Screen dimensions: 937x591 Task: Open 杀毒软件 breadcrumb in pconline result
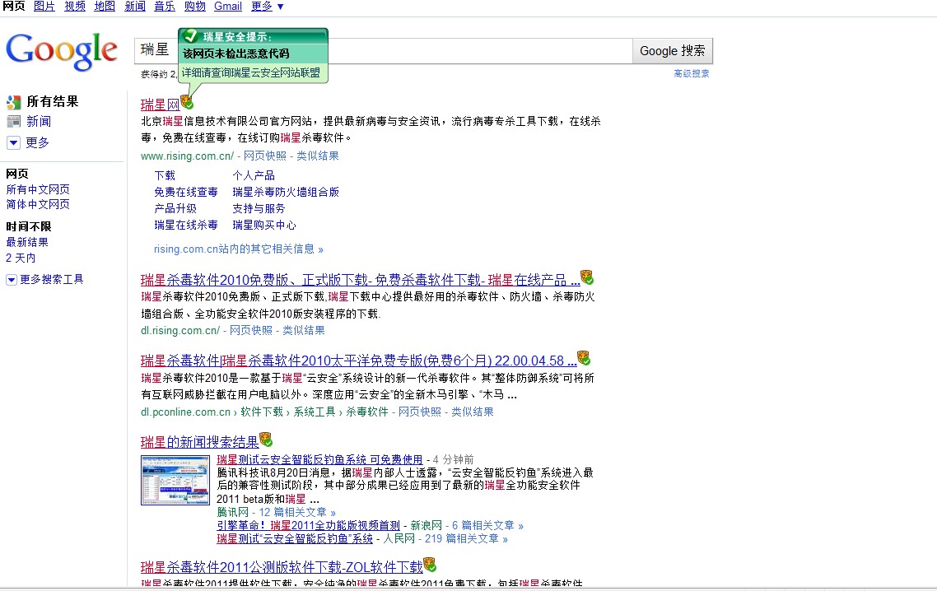click(367, 412)
